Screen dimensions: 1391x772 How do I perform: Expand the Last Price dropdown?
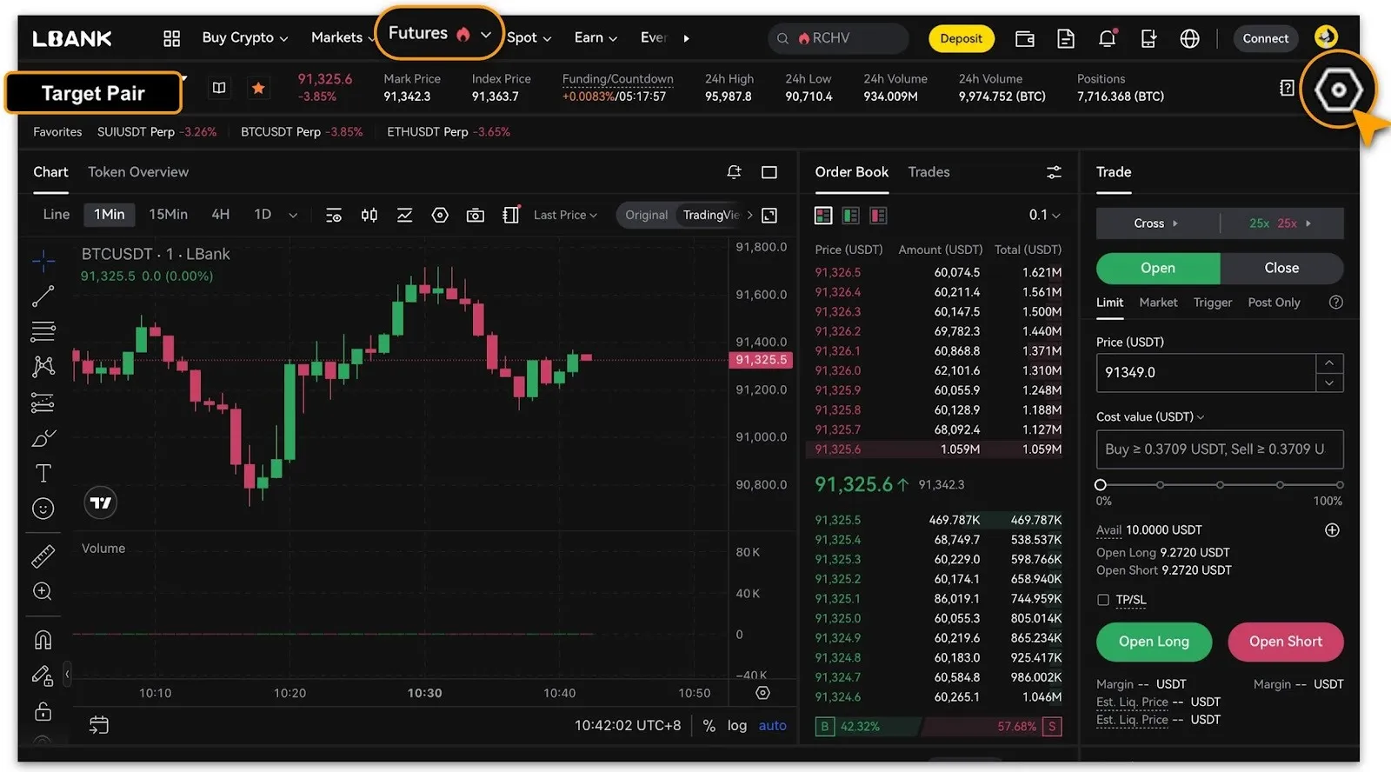point(565,215)
